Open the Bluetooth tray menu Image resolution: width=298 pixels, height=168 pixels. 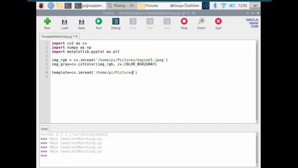pos(215,6)
